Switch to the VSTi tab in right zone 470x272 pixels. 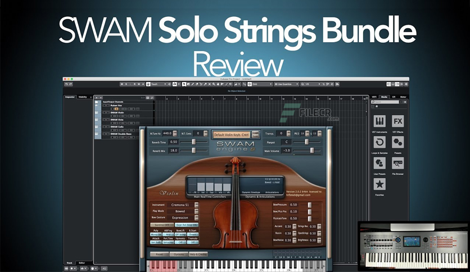click(x=374, y=97)
